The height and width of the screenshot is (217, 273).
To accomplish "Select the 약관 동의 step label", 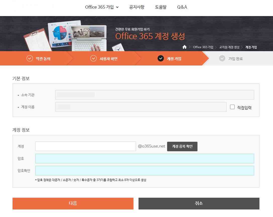I will (43, 59).
